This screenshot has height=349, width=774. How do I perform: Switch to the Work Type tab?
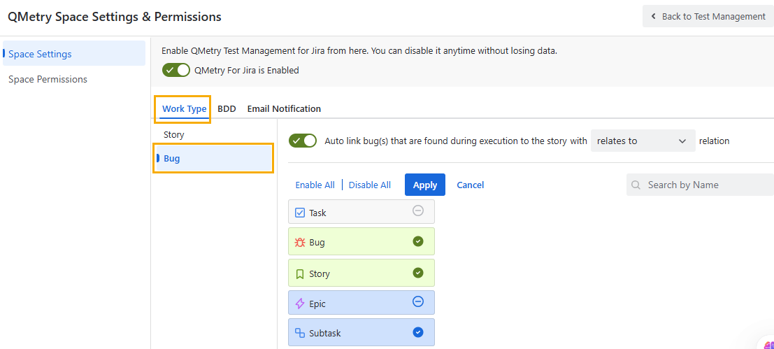coord(184,109)
